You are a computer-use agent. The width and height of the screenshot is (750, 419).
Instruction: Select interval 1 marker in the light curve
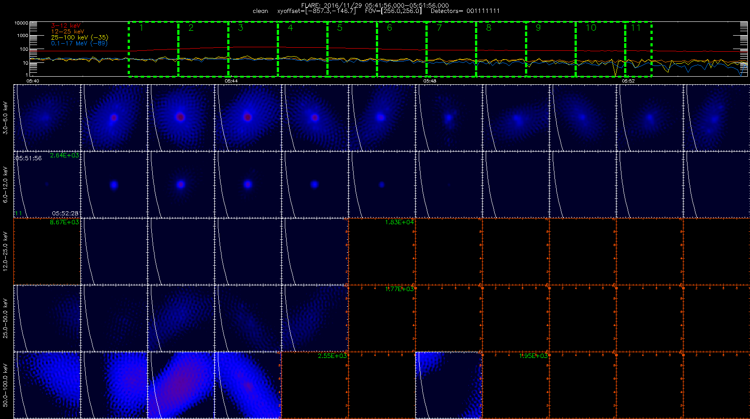coord(141,28)
